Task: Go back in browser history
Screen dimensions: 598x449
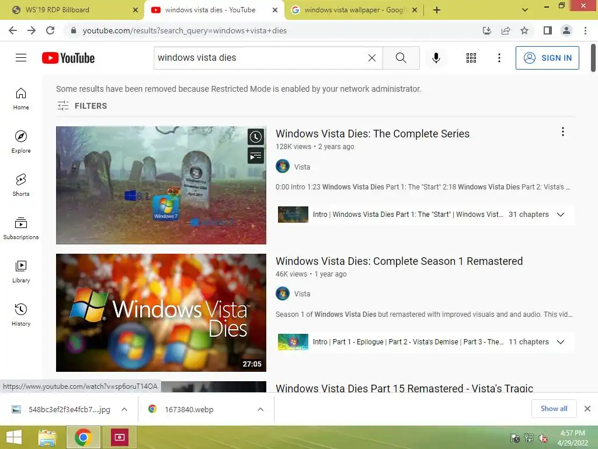Action: [x=13, y=30]
